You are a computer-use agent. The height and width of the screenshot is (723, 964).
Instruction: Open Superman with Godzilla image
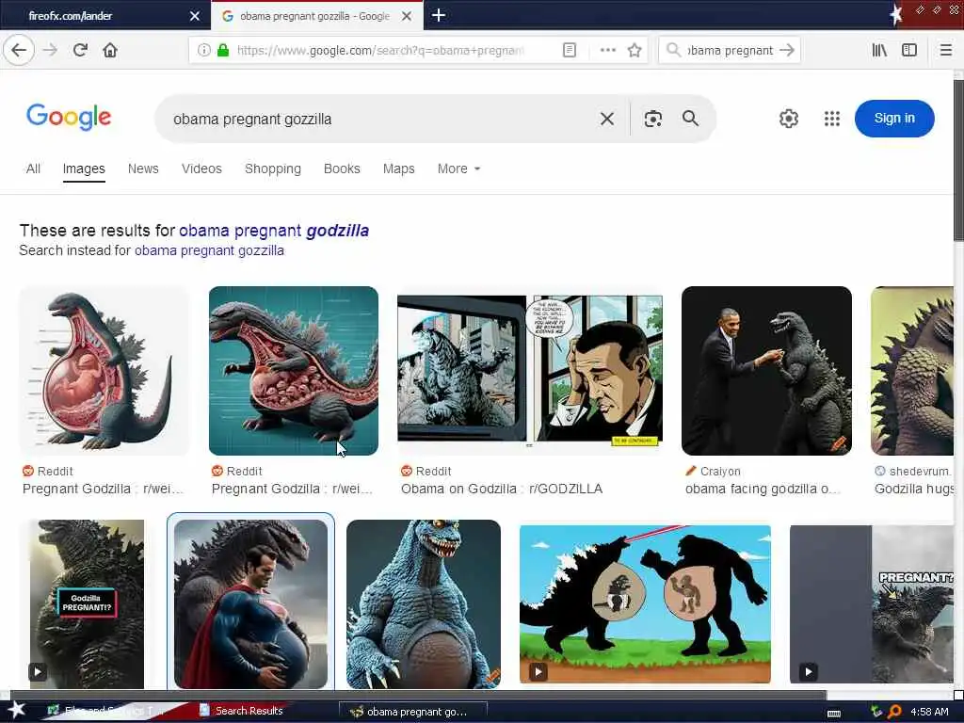pos(250,604)
